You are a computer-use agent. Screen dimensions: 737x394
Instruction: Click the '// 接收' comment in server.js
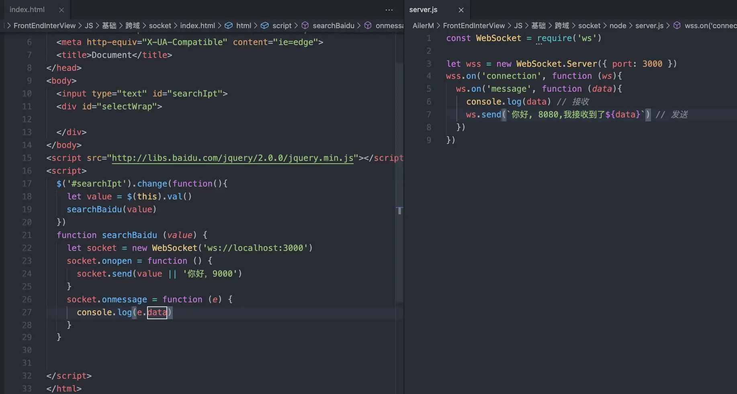pyautogui.click(x=573, y=102)
